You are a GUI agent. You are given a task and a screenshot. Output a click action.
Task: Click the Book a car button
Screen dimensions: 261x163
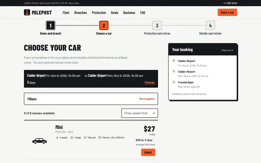point(227,12)
